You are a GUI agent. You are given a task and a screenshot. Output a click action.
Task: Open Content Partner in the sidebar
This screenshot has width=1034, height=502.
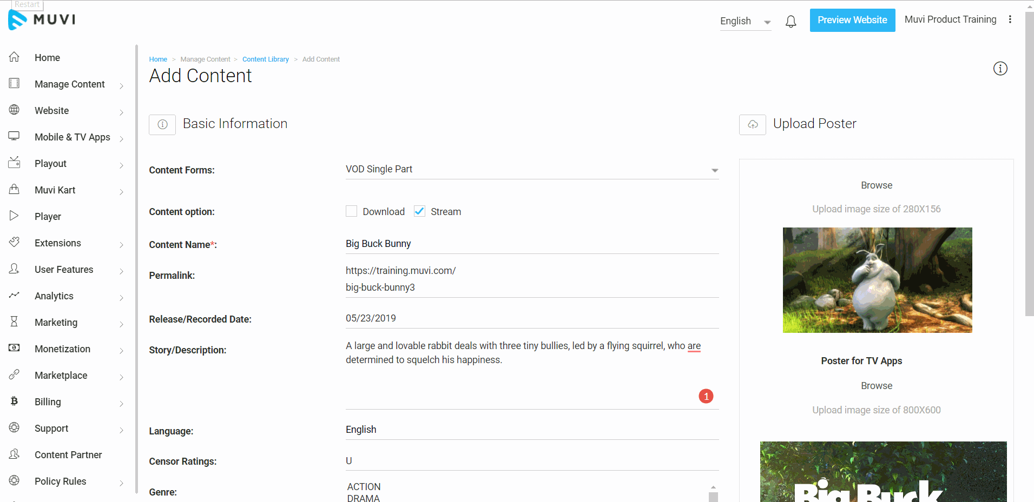[x=68, y=455]
